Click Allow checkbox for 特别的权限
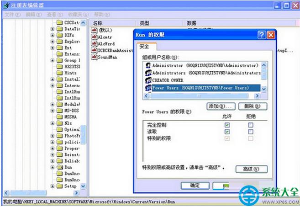 point(227,138)
